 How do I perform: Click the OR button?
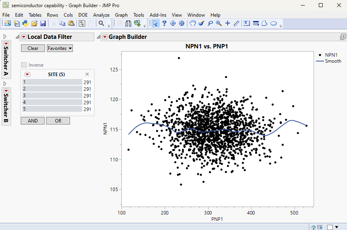click(x=58, y=121)
